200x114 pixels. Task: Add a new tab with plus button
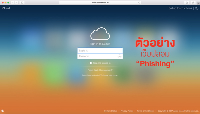198,4
